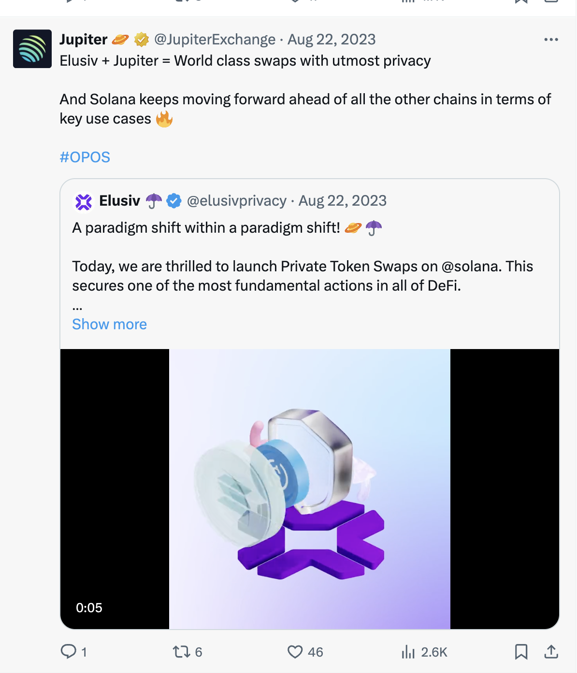Open the @elusivprivacy handle
577x673 pixels.
point(237,201)
